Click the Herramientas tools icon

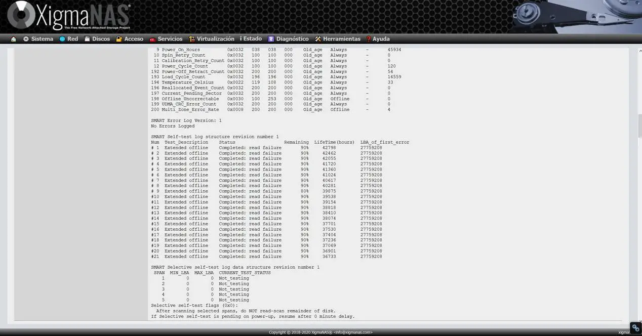[x=318, y=39]
